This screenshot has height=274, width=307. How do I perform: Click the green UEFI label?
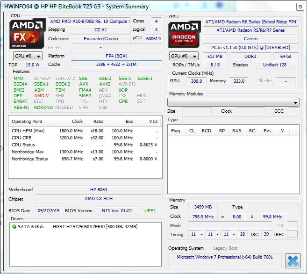point(150,211)
